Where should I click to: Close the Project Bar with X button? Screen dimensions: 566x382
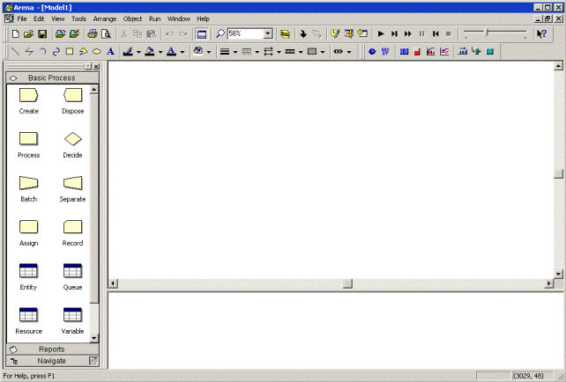click(x=96, y=67)
